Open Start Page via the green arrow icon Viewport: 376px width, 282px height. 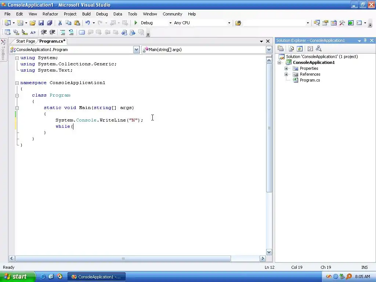351,23
